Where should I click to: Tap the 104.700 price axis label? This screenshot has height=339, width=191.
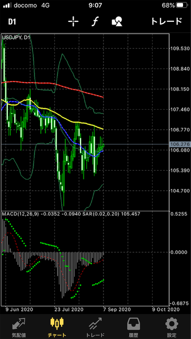(180, 191)
